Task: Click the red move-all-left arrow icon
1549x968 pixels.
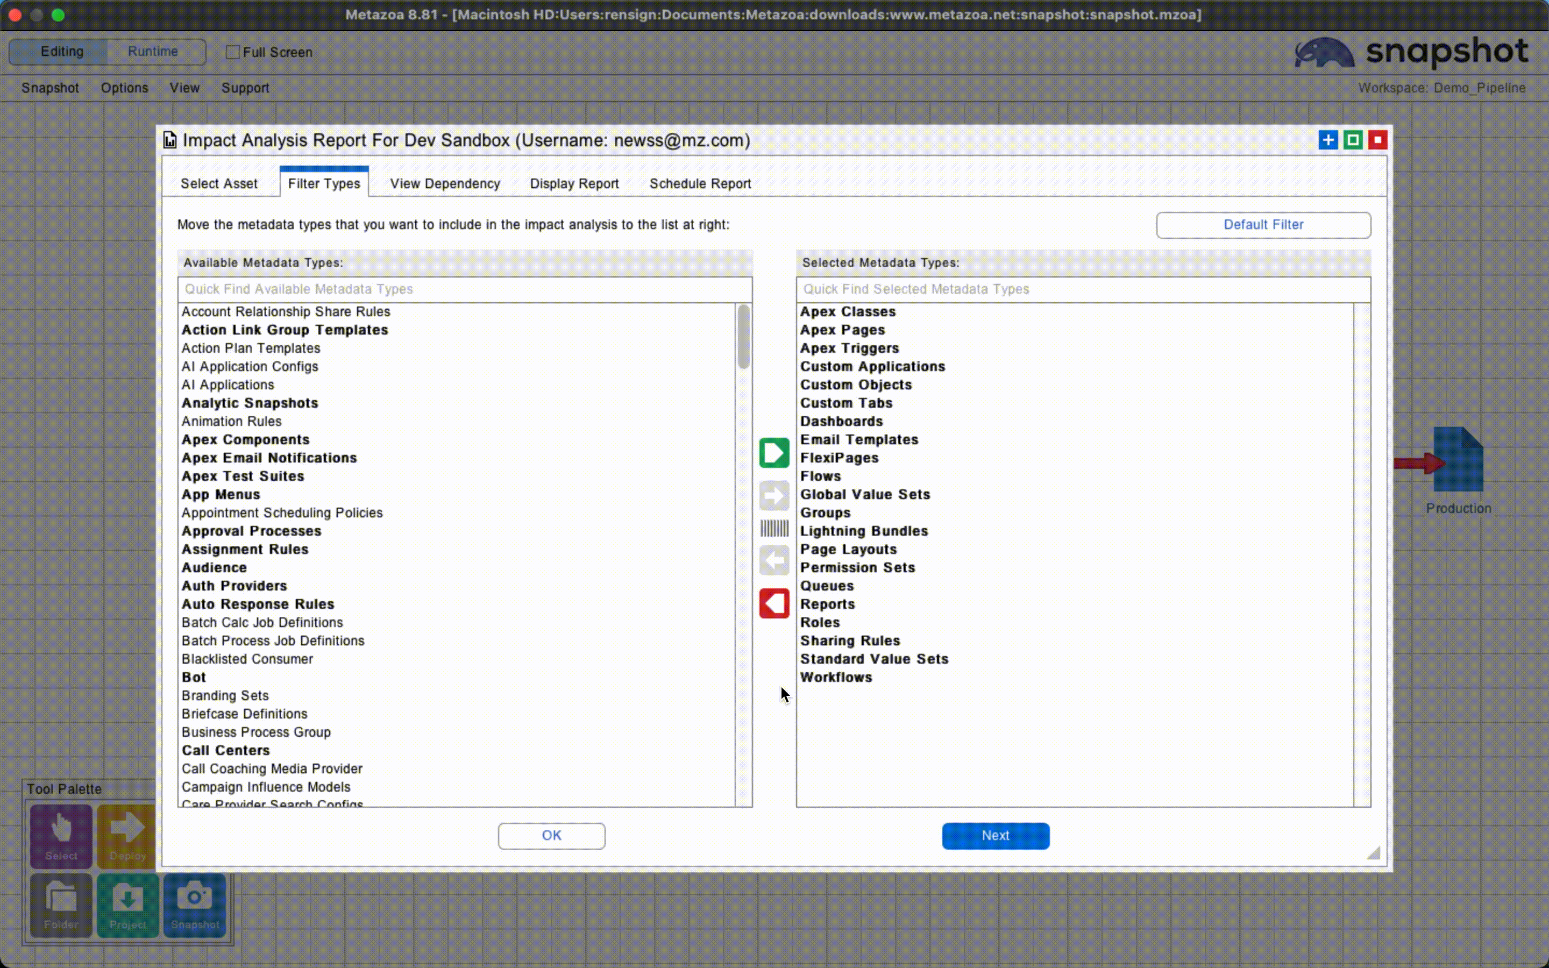Action: click(x=774, y=604)
